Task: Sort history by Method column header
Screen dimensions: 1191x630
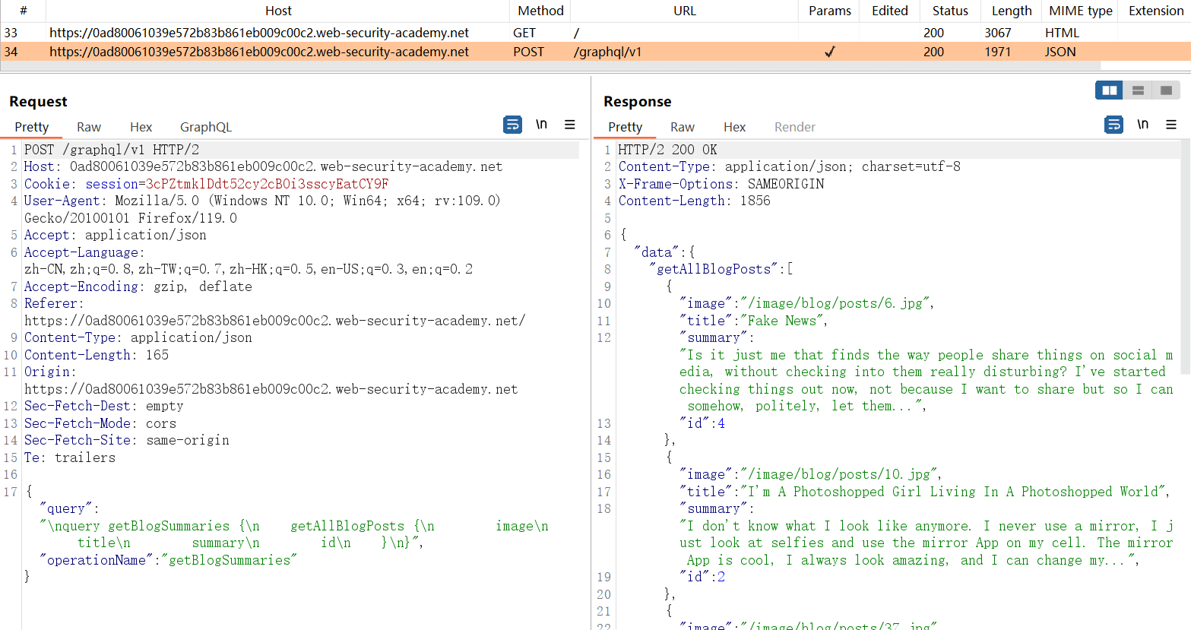Action: pyautogui.click(x=540, y=11)
